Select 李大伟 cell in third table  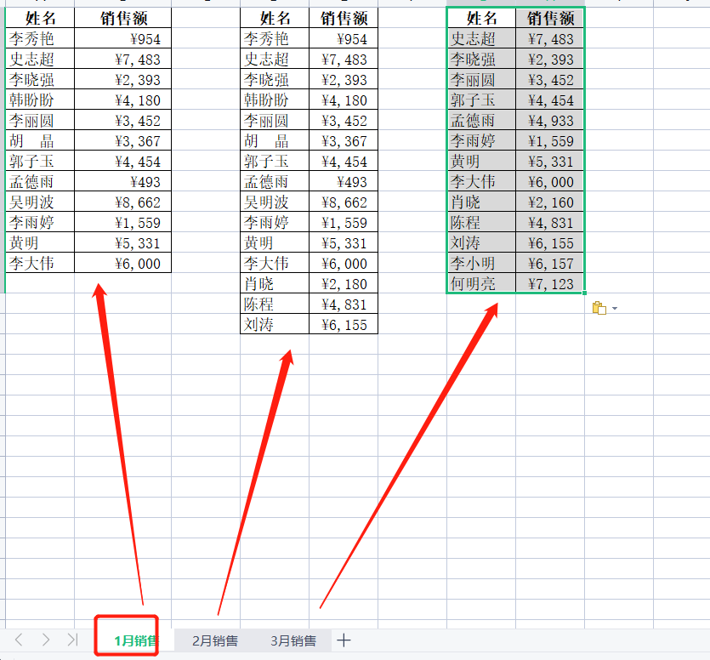pos(481,181)
